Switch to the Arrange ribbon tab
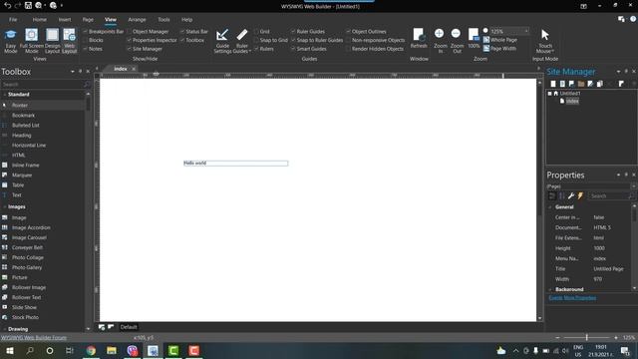The width and height of the screenshot is (638, 359). 137,20
